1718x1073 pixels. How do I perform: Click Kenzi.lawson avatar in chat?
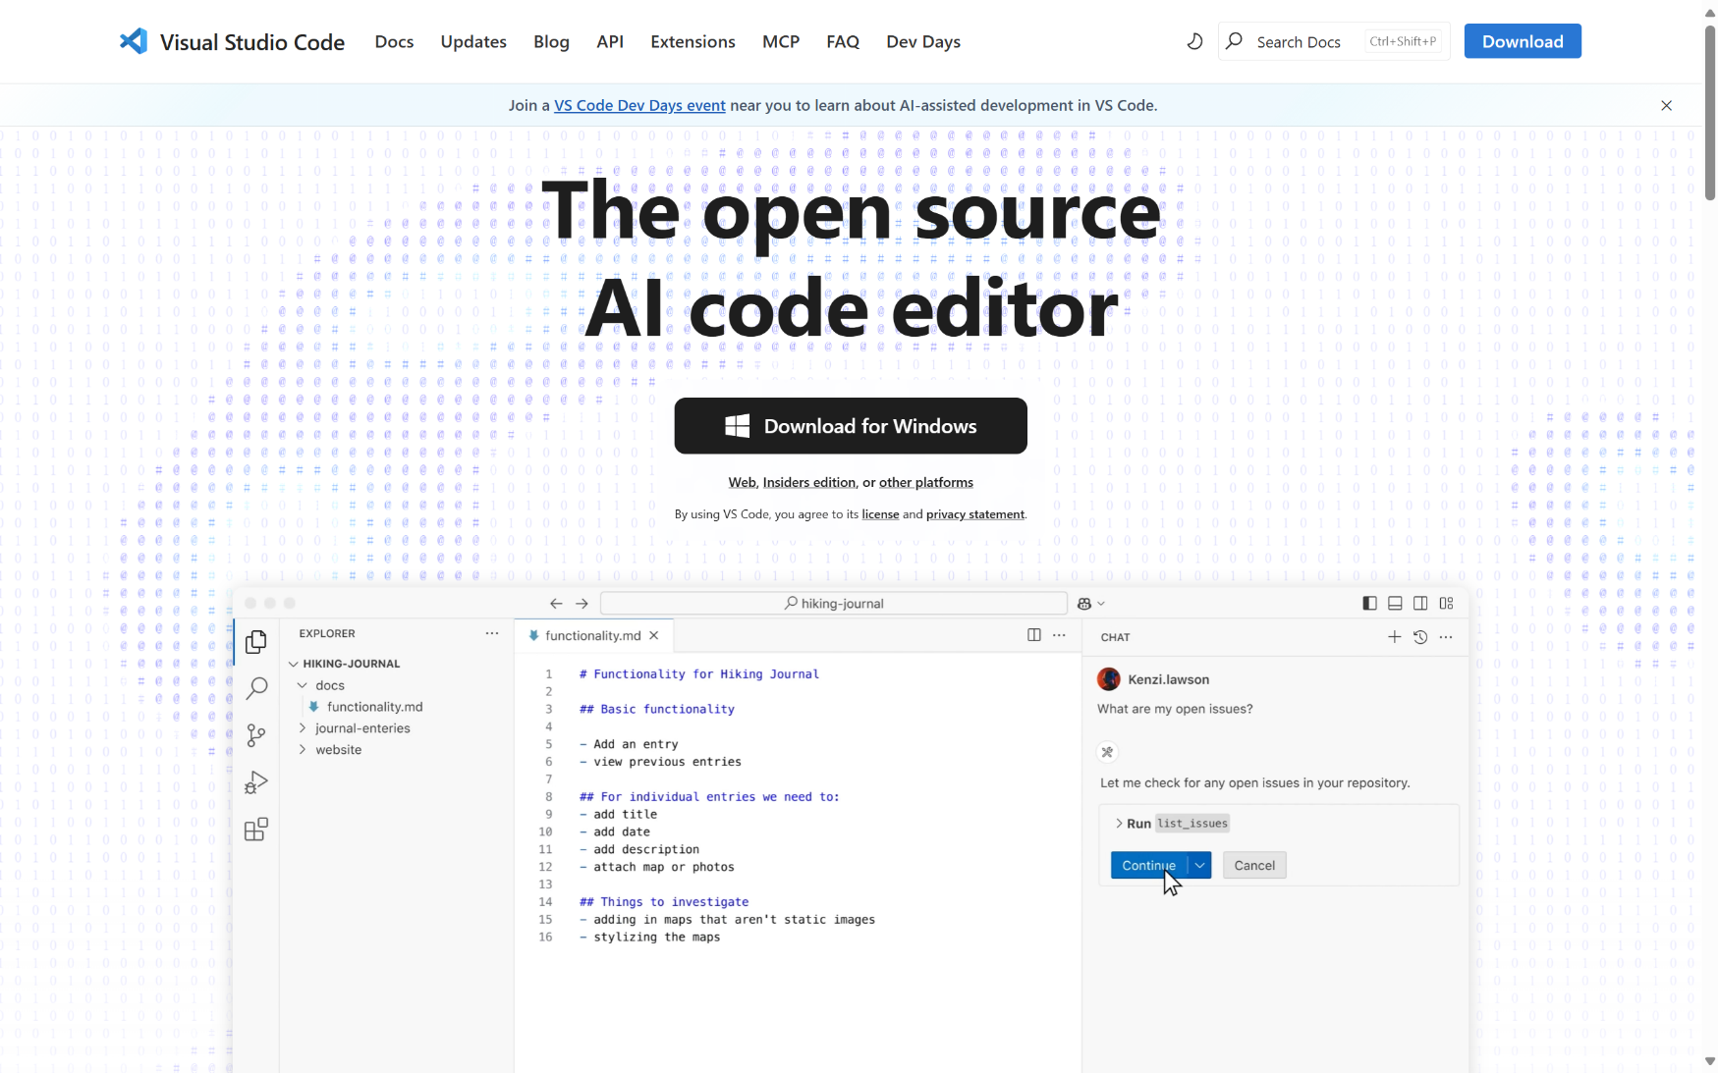click(x=1109, y=679)
